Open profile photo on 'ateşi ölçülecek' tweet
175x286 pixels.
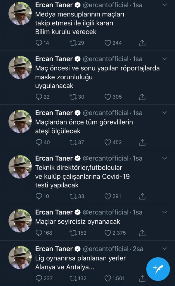coord(20,121)
